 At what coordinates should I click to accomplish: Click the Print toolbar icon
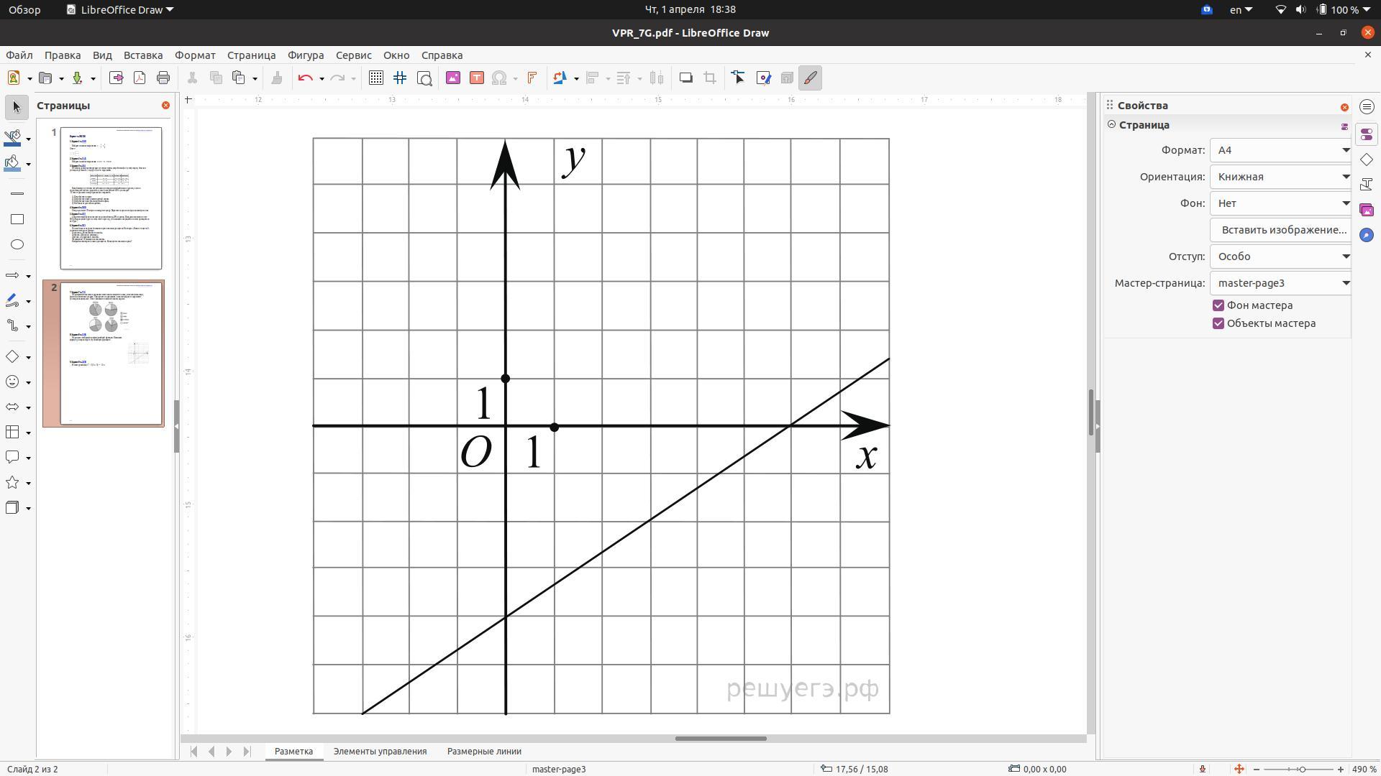point(163,78)
